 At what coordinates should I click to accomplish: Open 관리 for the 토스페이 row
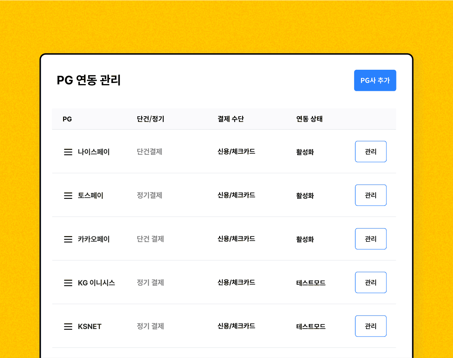[x=371, y=195]
